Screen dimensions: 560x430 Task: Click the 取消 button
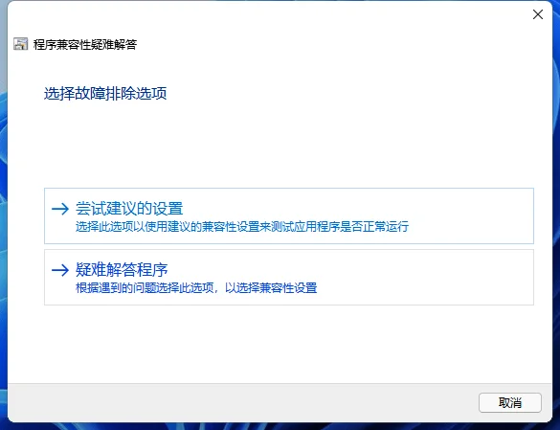510,403
